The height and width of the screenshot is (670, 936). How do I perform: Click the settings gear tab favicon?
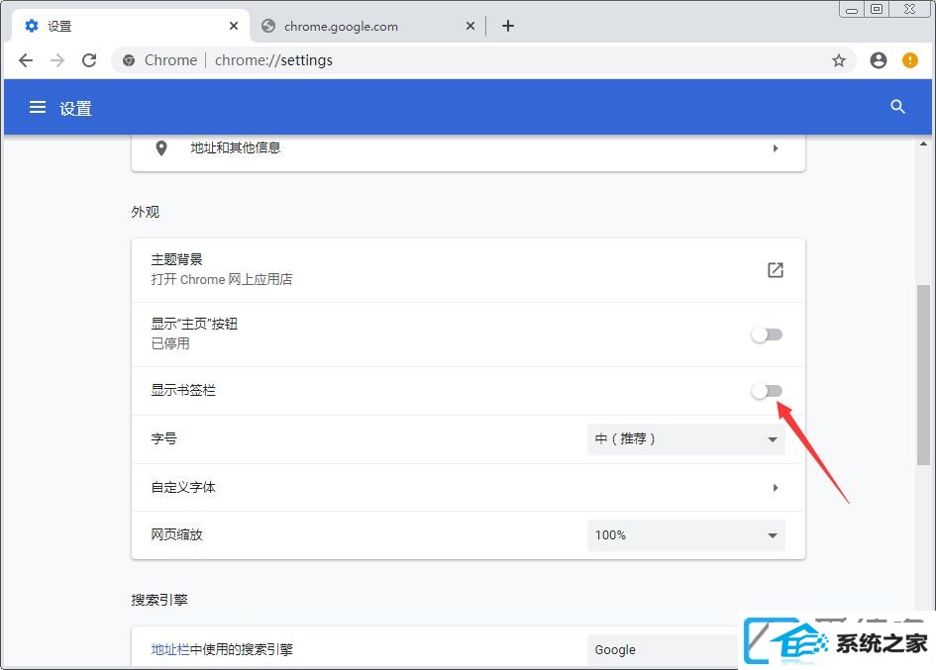(x=32, y=26)
